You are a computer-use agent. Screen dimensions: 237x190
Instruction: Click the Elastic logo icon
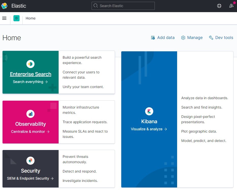click(x=4, y=6)
